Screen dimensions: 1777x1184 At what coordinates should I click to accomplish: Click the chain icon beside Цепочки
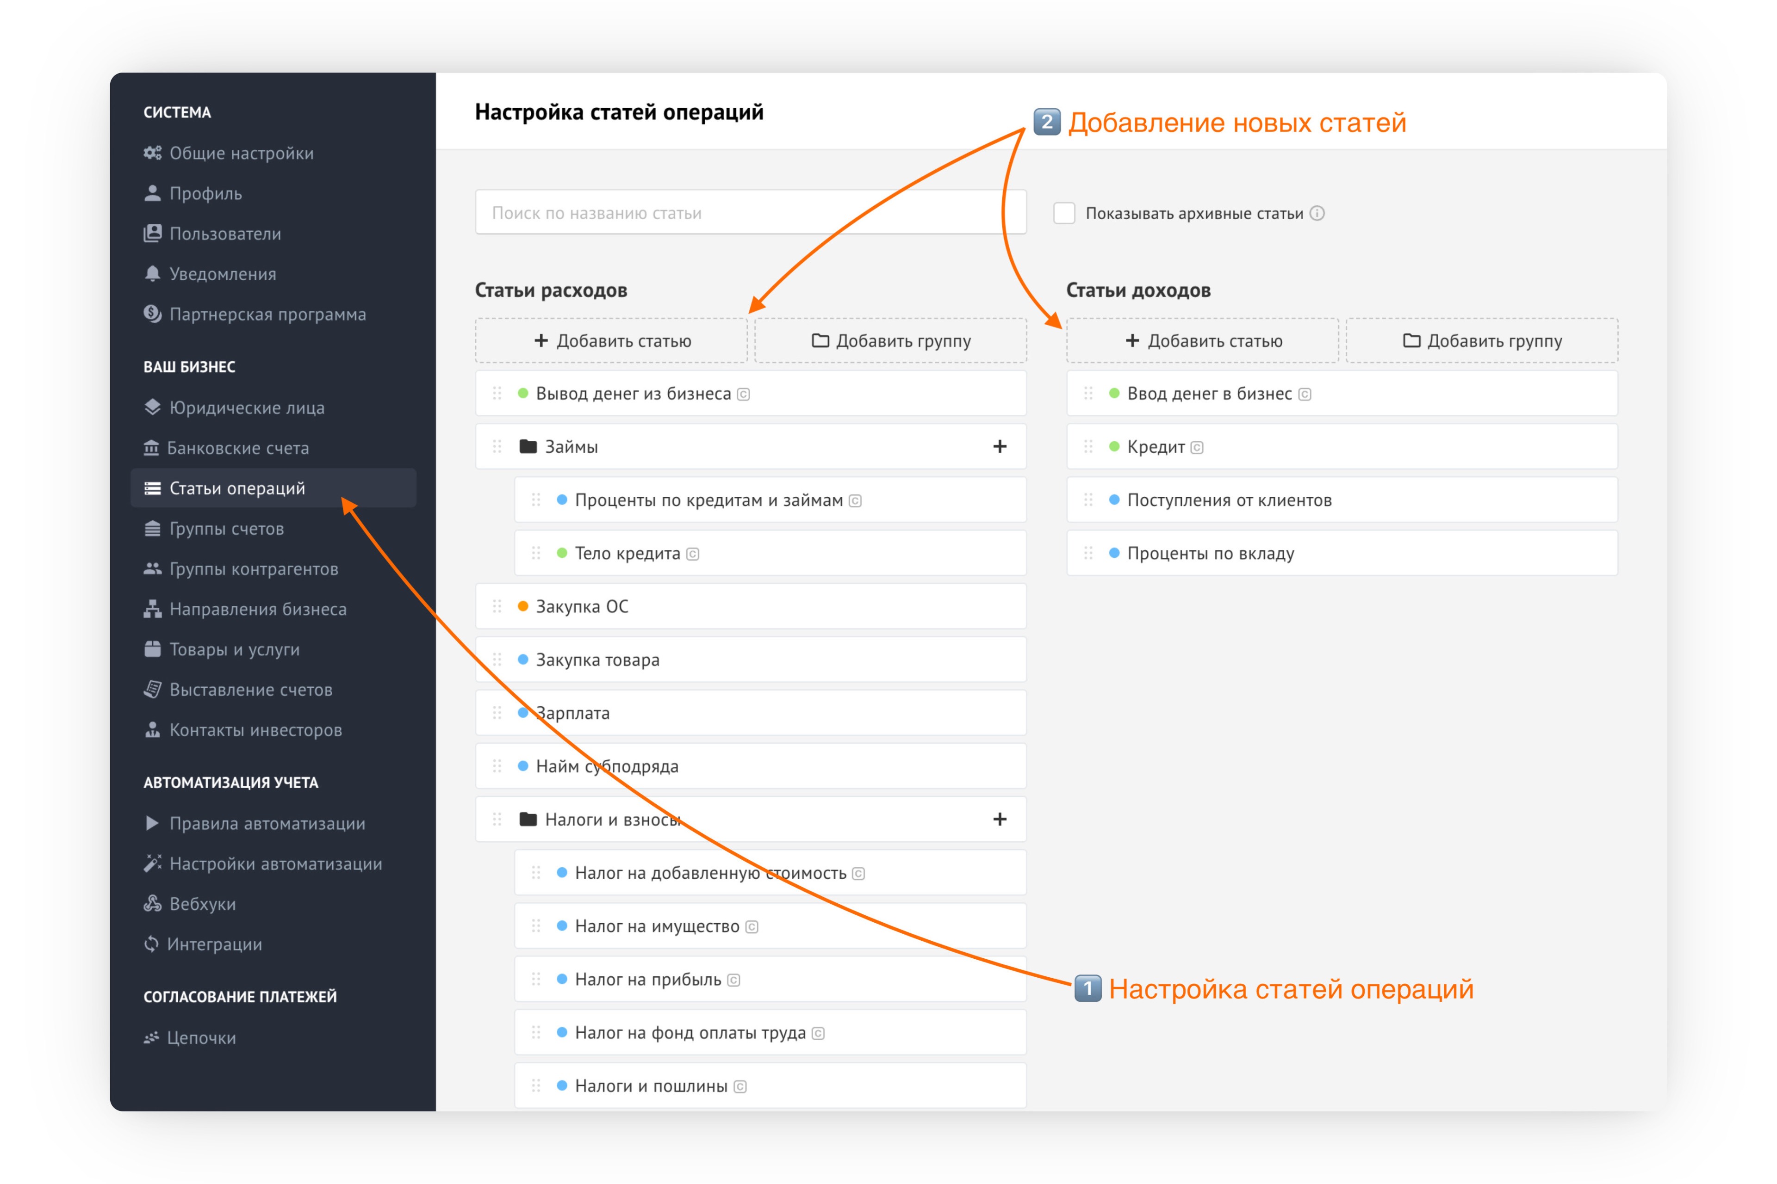[151, 1037]
